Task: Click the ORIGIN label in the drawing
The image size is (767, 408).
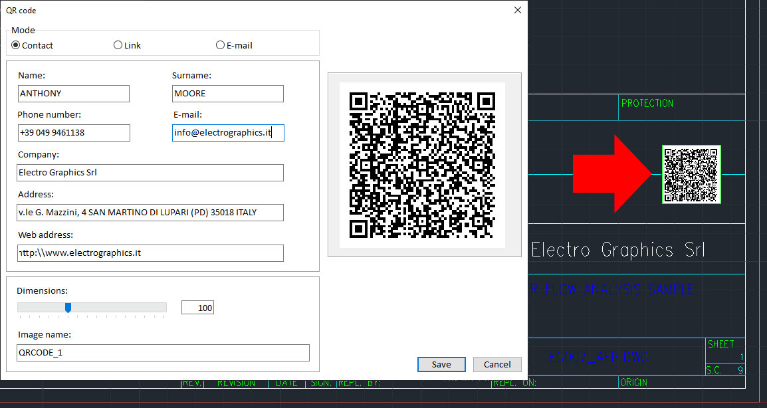Action: point(633,383)
